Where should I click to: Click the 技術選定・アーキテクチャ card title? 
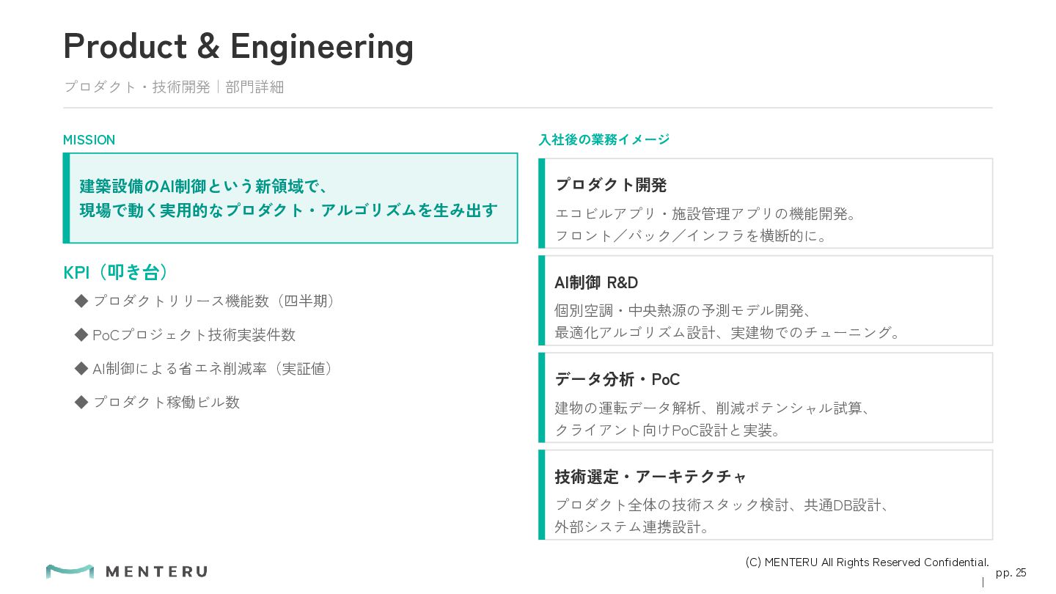(650, 477)
